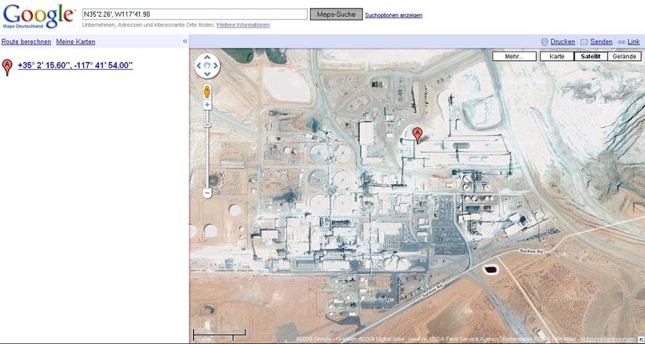Screen dimensions: 645x344
Task: Click the zoom in plus button
Action: coord(207,105)
